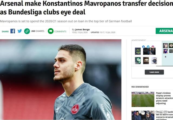Open the recommended Pepe article pitch thumbnail

pos(143,99)
